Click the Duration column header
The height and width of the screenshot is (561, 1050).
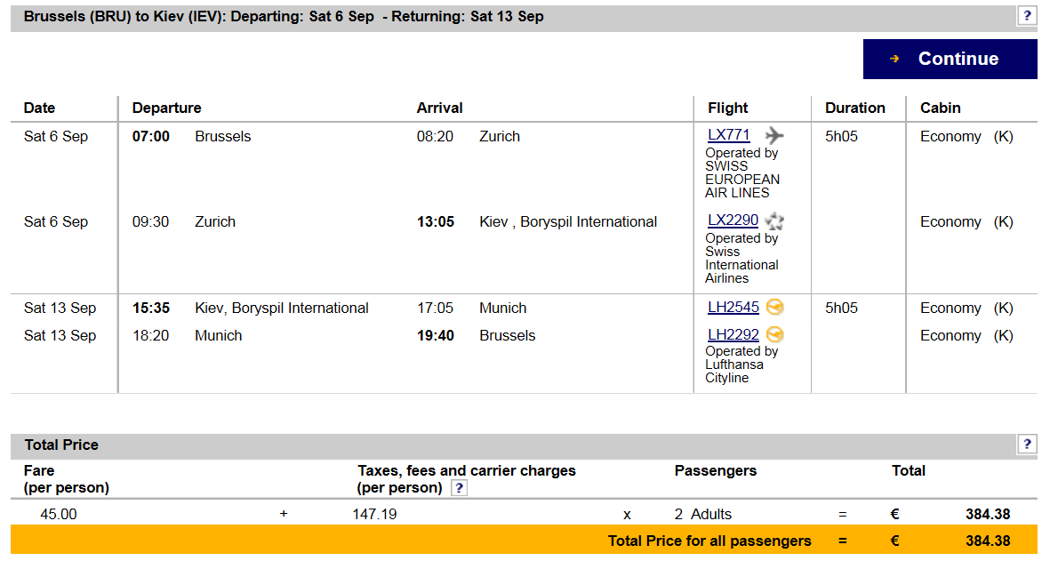point(855,108)
